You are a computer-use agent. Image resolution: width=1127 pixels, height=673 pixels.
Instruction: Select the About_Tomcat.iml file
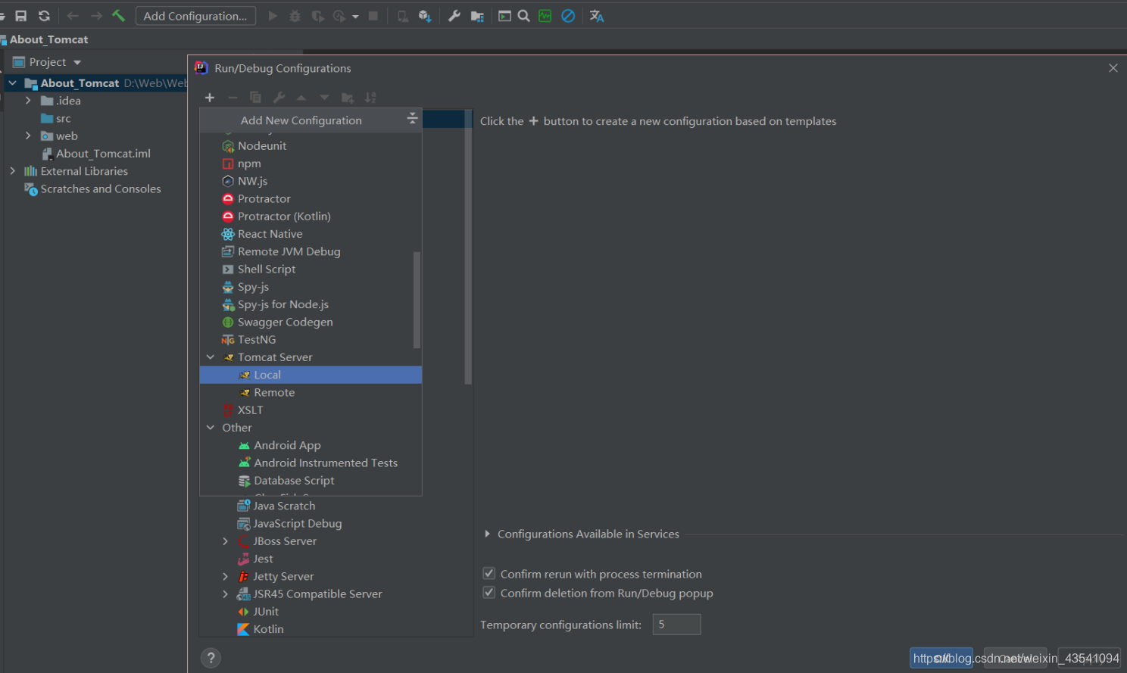point(103,154)
